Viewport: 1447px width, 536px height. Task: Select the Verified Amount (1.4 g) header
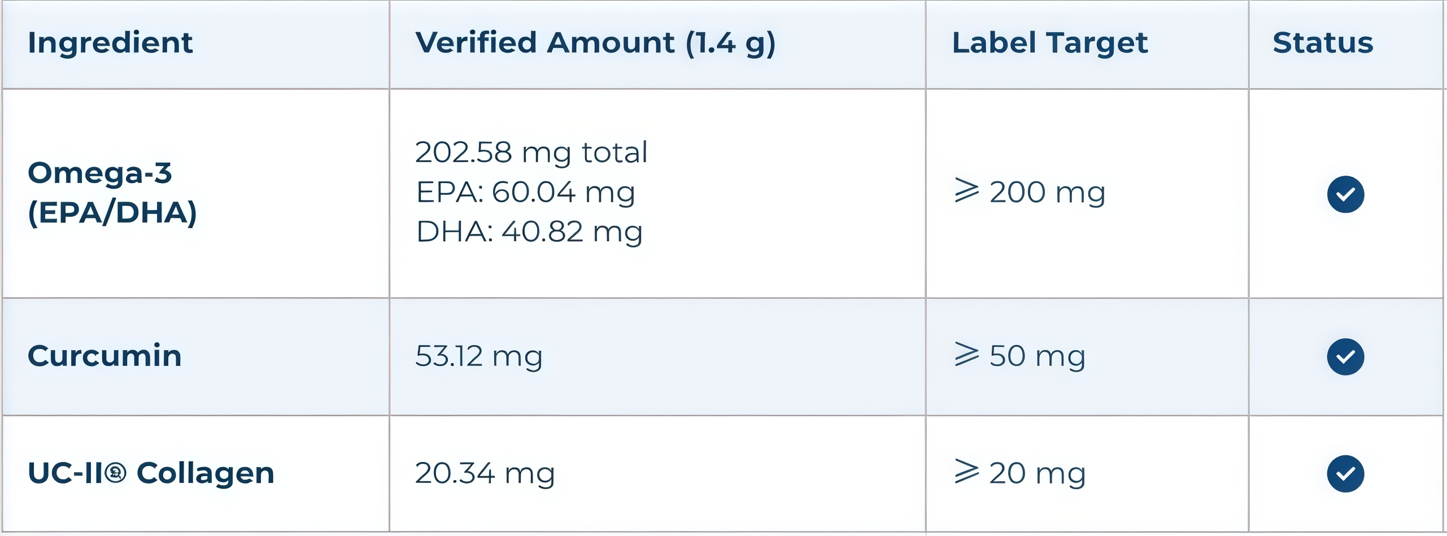pos(595,43)
